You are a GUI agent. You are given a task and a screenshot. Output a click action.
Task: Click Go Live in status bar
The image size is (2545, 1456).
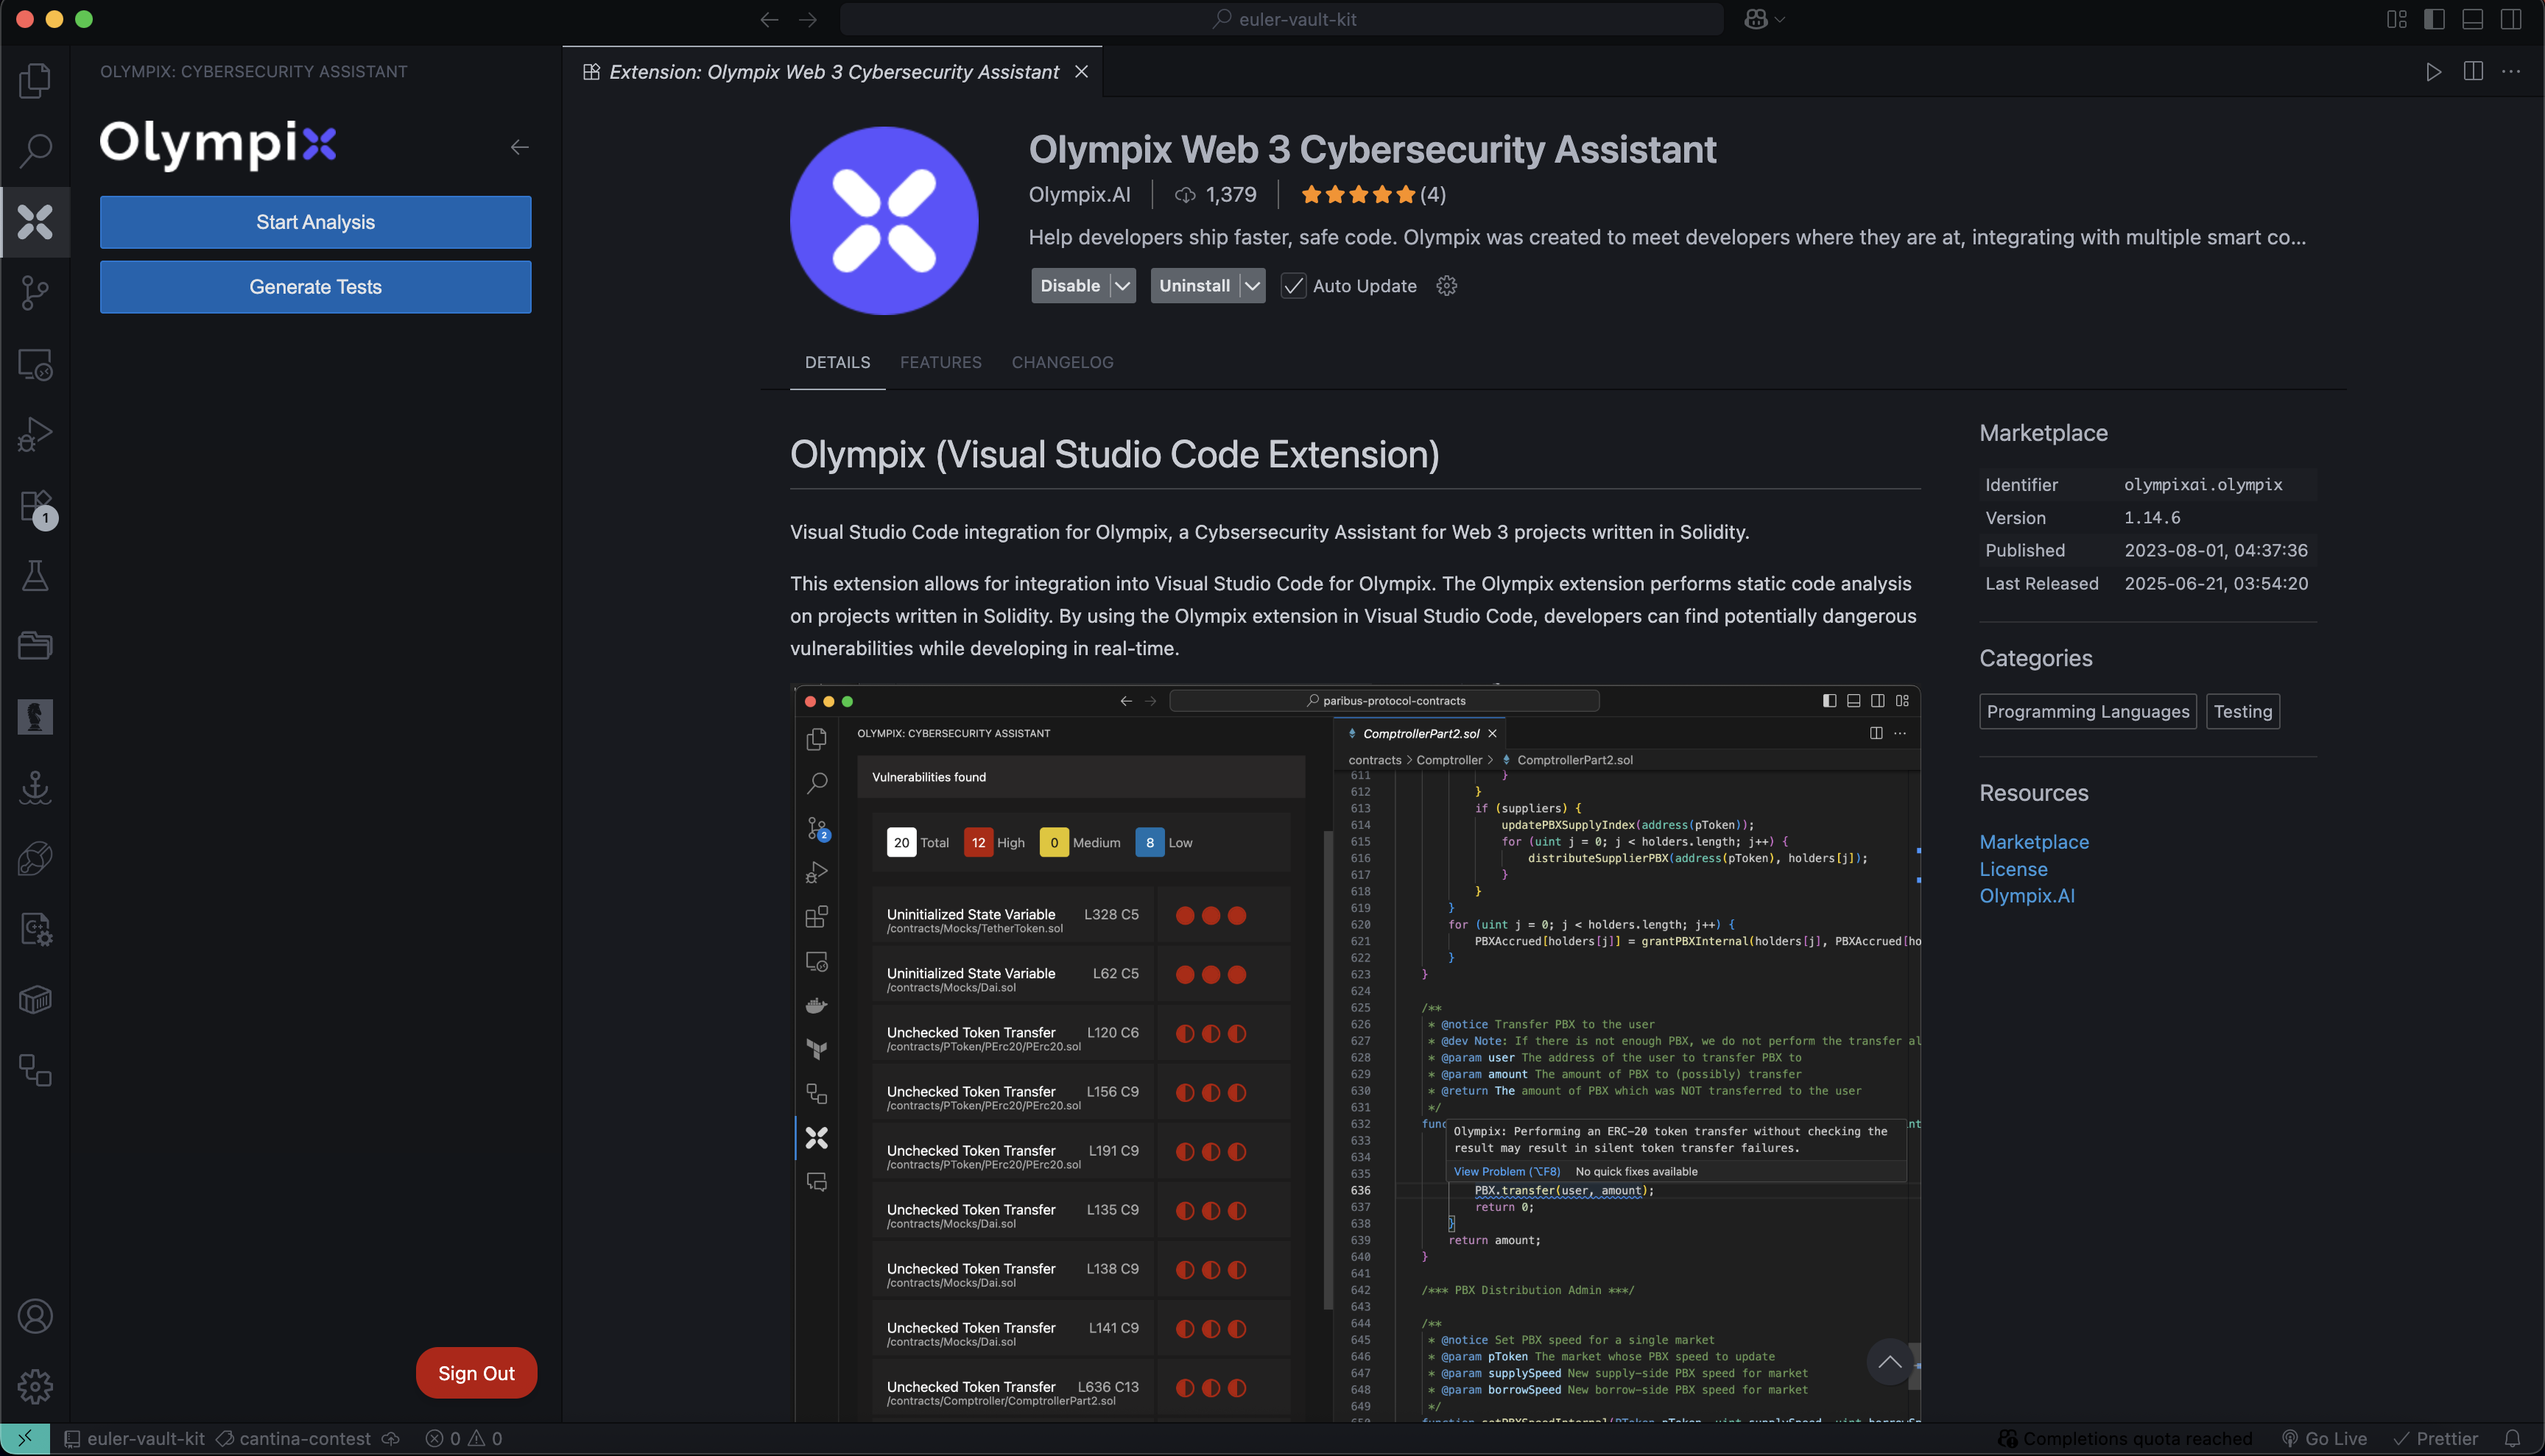(2324, 1438)
